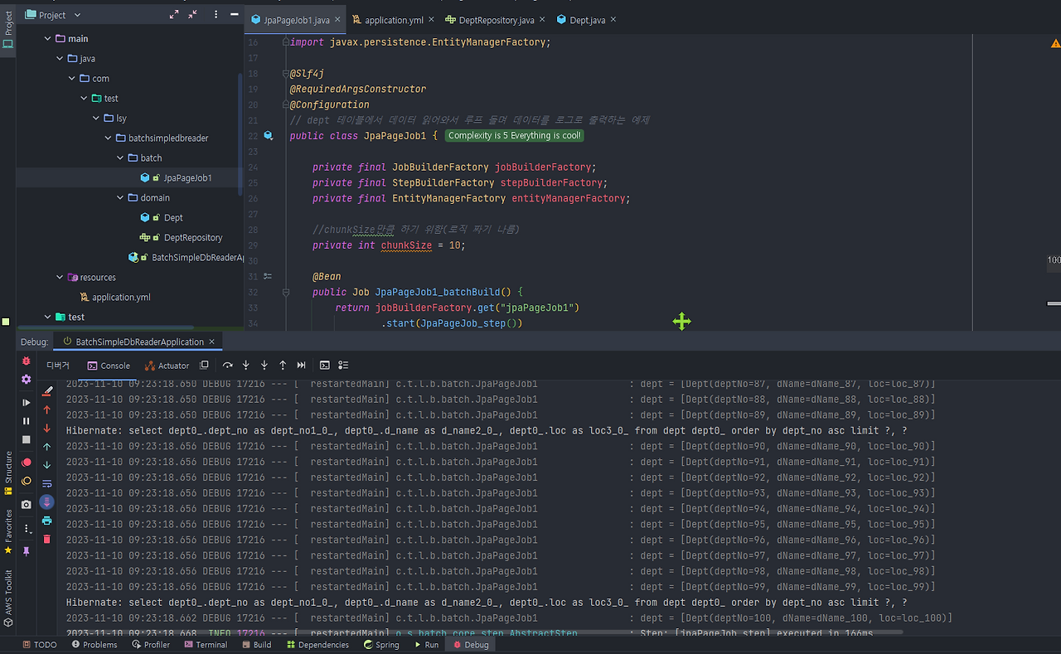Select the Step Out arrow icon
The image size is (1061, 654).
coord(282,365)
